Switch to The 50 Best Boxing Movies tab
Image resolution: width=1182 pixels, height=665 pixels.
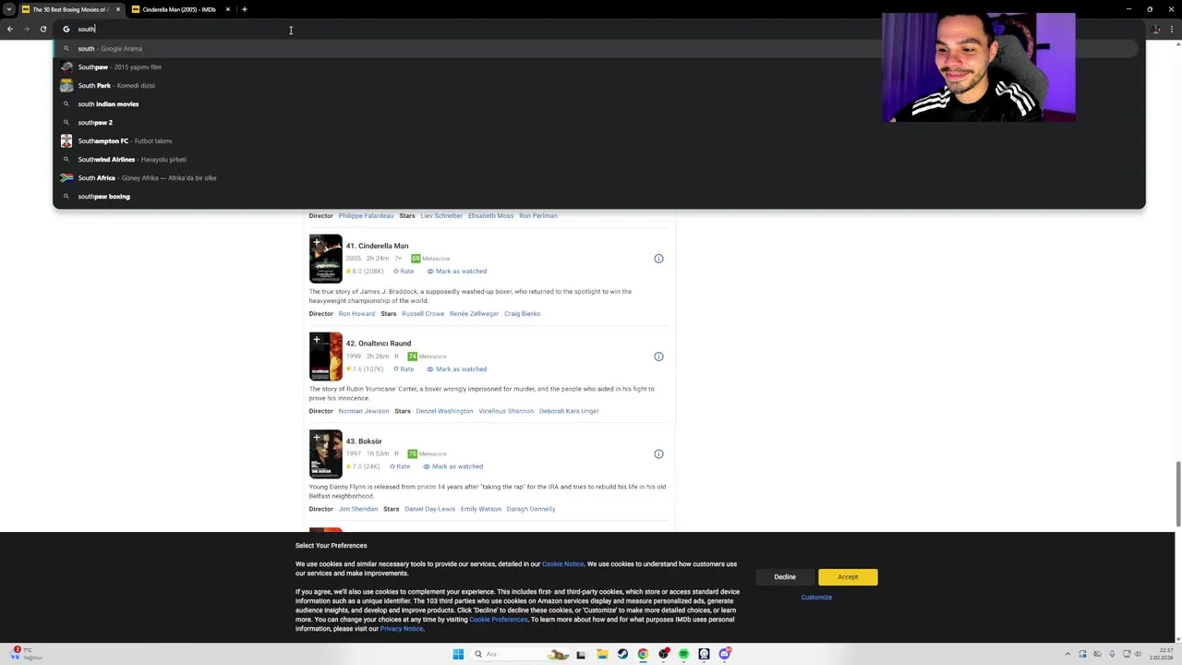[70, 9]
